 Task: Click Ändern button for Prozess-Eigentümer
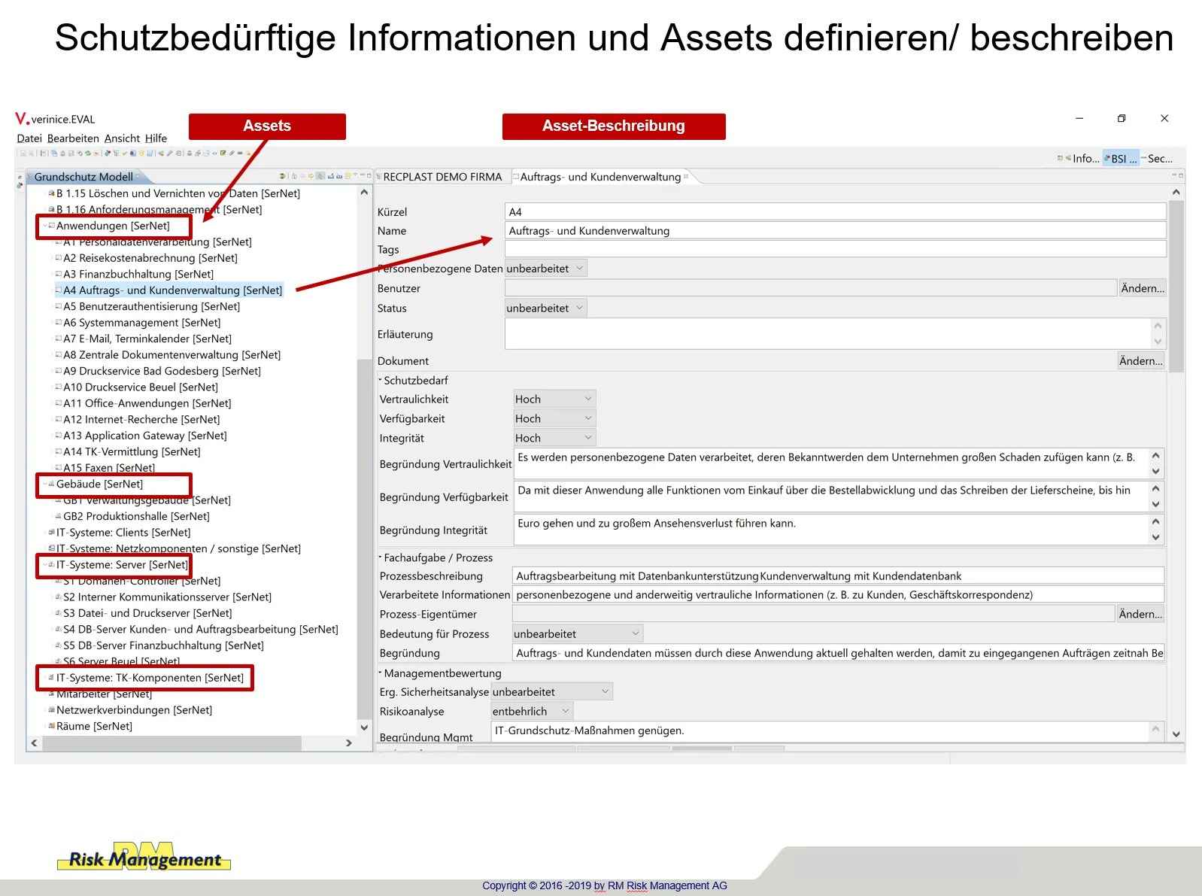click(x=1140, y=615)
